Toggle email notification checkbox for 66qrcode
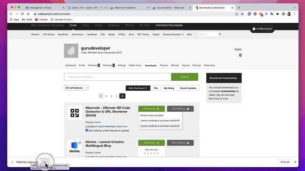The image size is (305, 171). 87,130
